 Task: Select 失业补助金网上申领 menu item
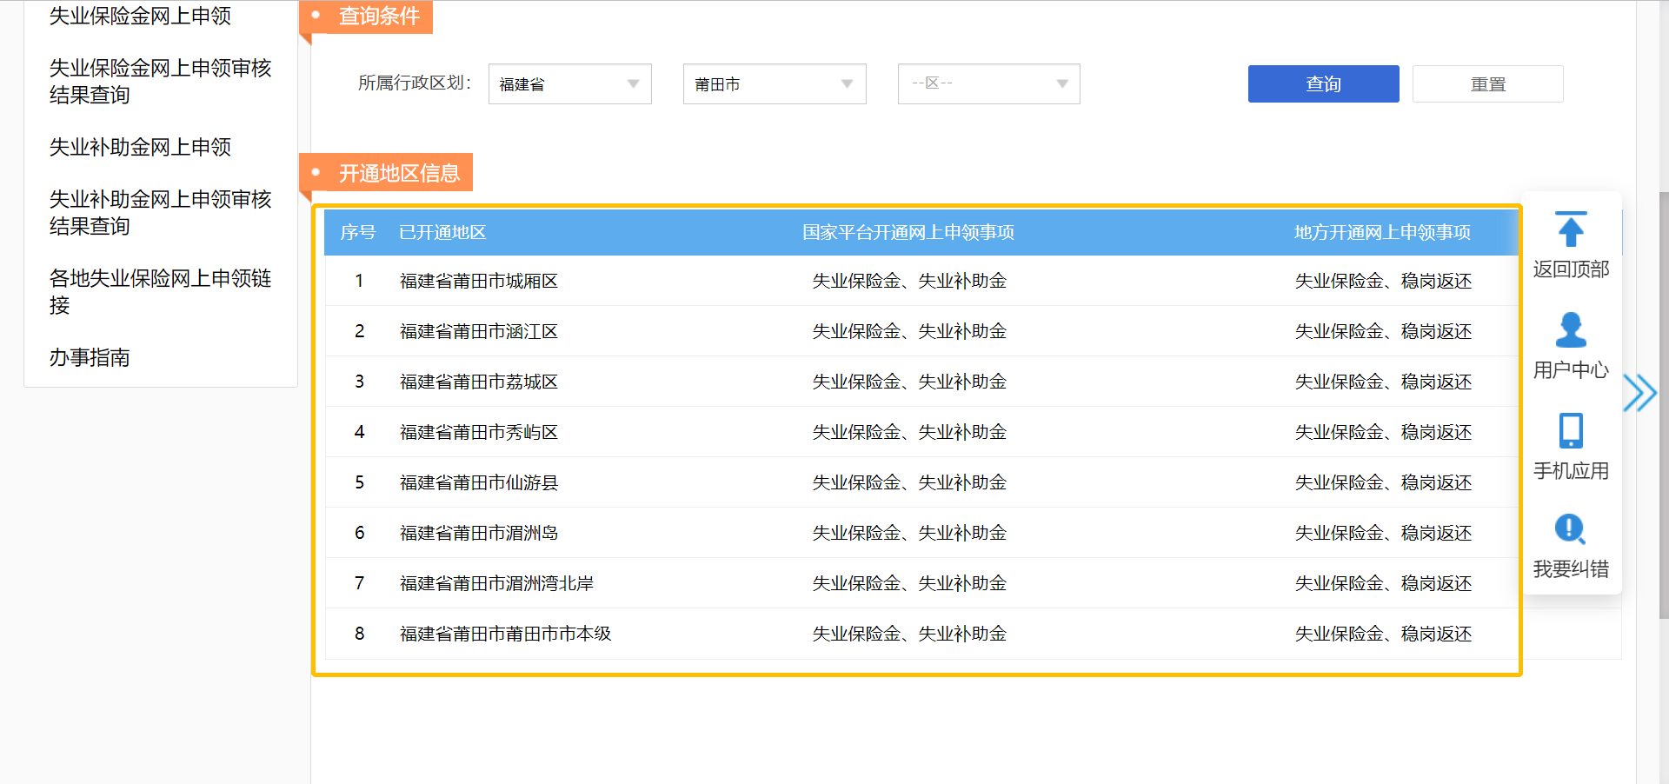point(140,147)
